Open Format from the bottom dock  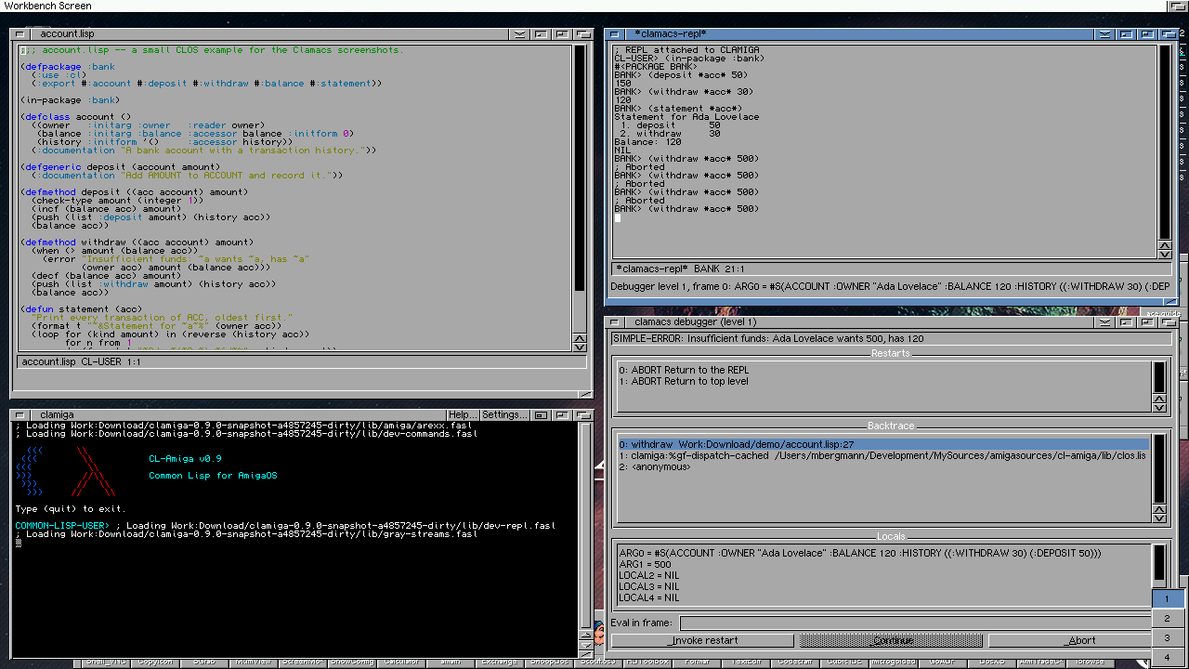[x=697, y=662]
